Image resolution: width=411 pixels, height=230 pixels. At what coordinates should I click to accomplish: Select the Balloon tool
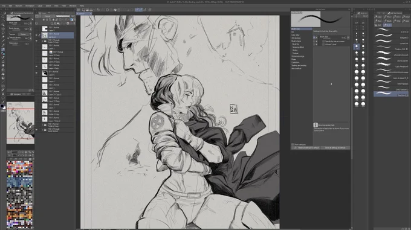3,98
